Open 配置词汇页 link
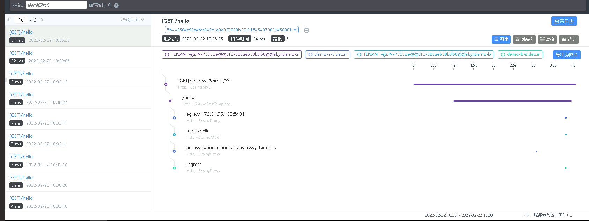589x221 pixels. tap(101, 5)
